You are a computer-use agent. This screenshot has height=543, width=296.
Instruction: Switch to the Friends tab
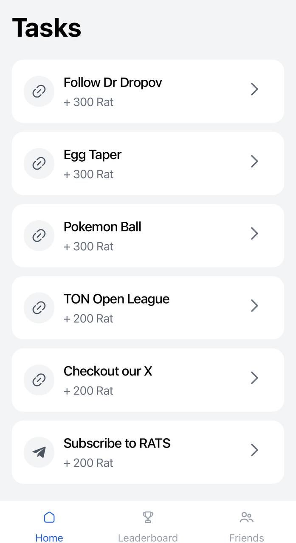pyautogui.click(x=246, y=526)
